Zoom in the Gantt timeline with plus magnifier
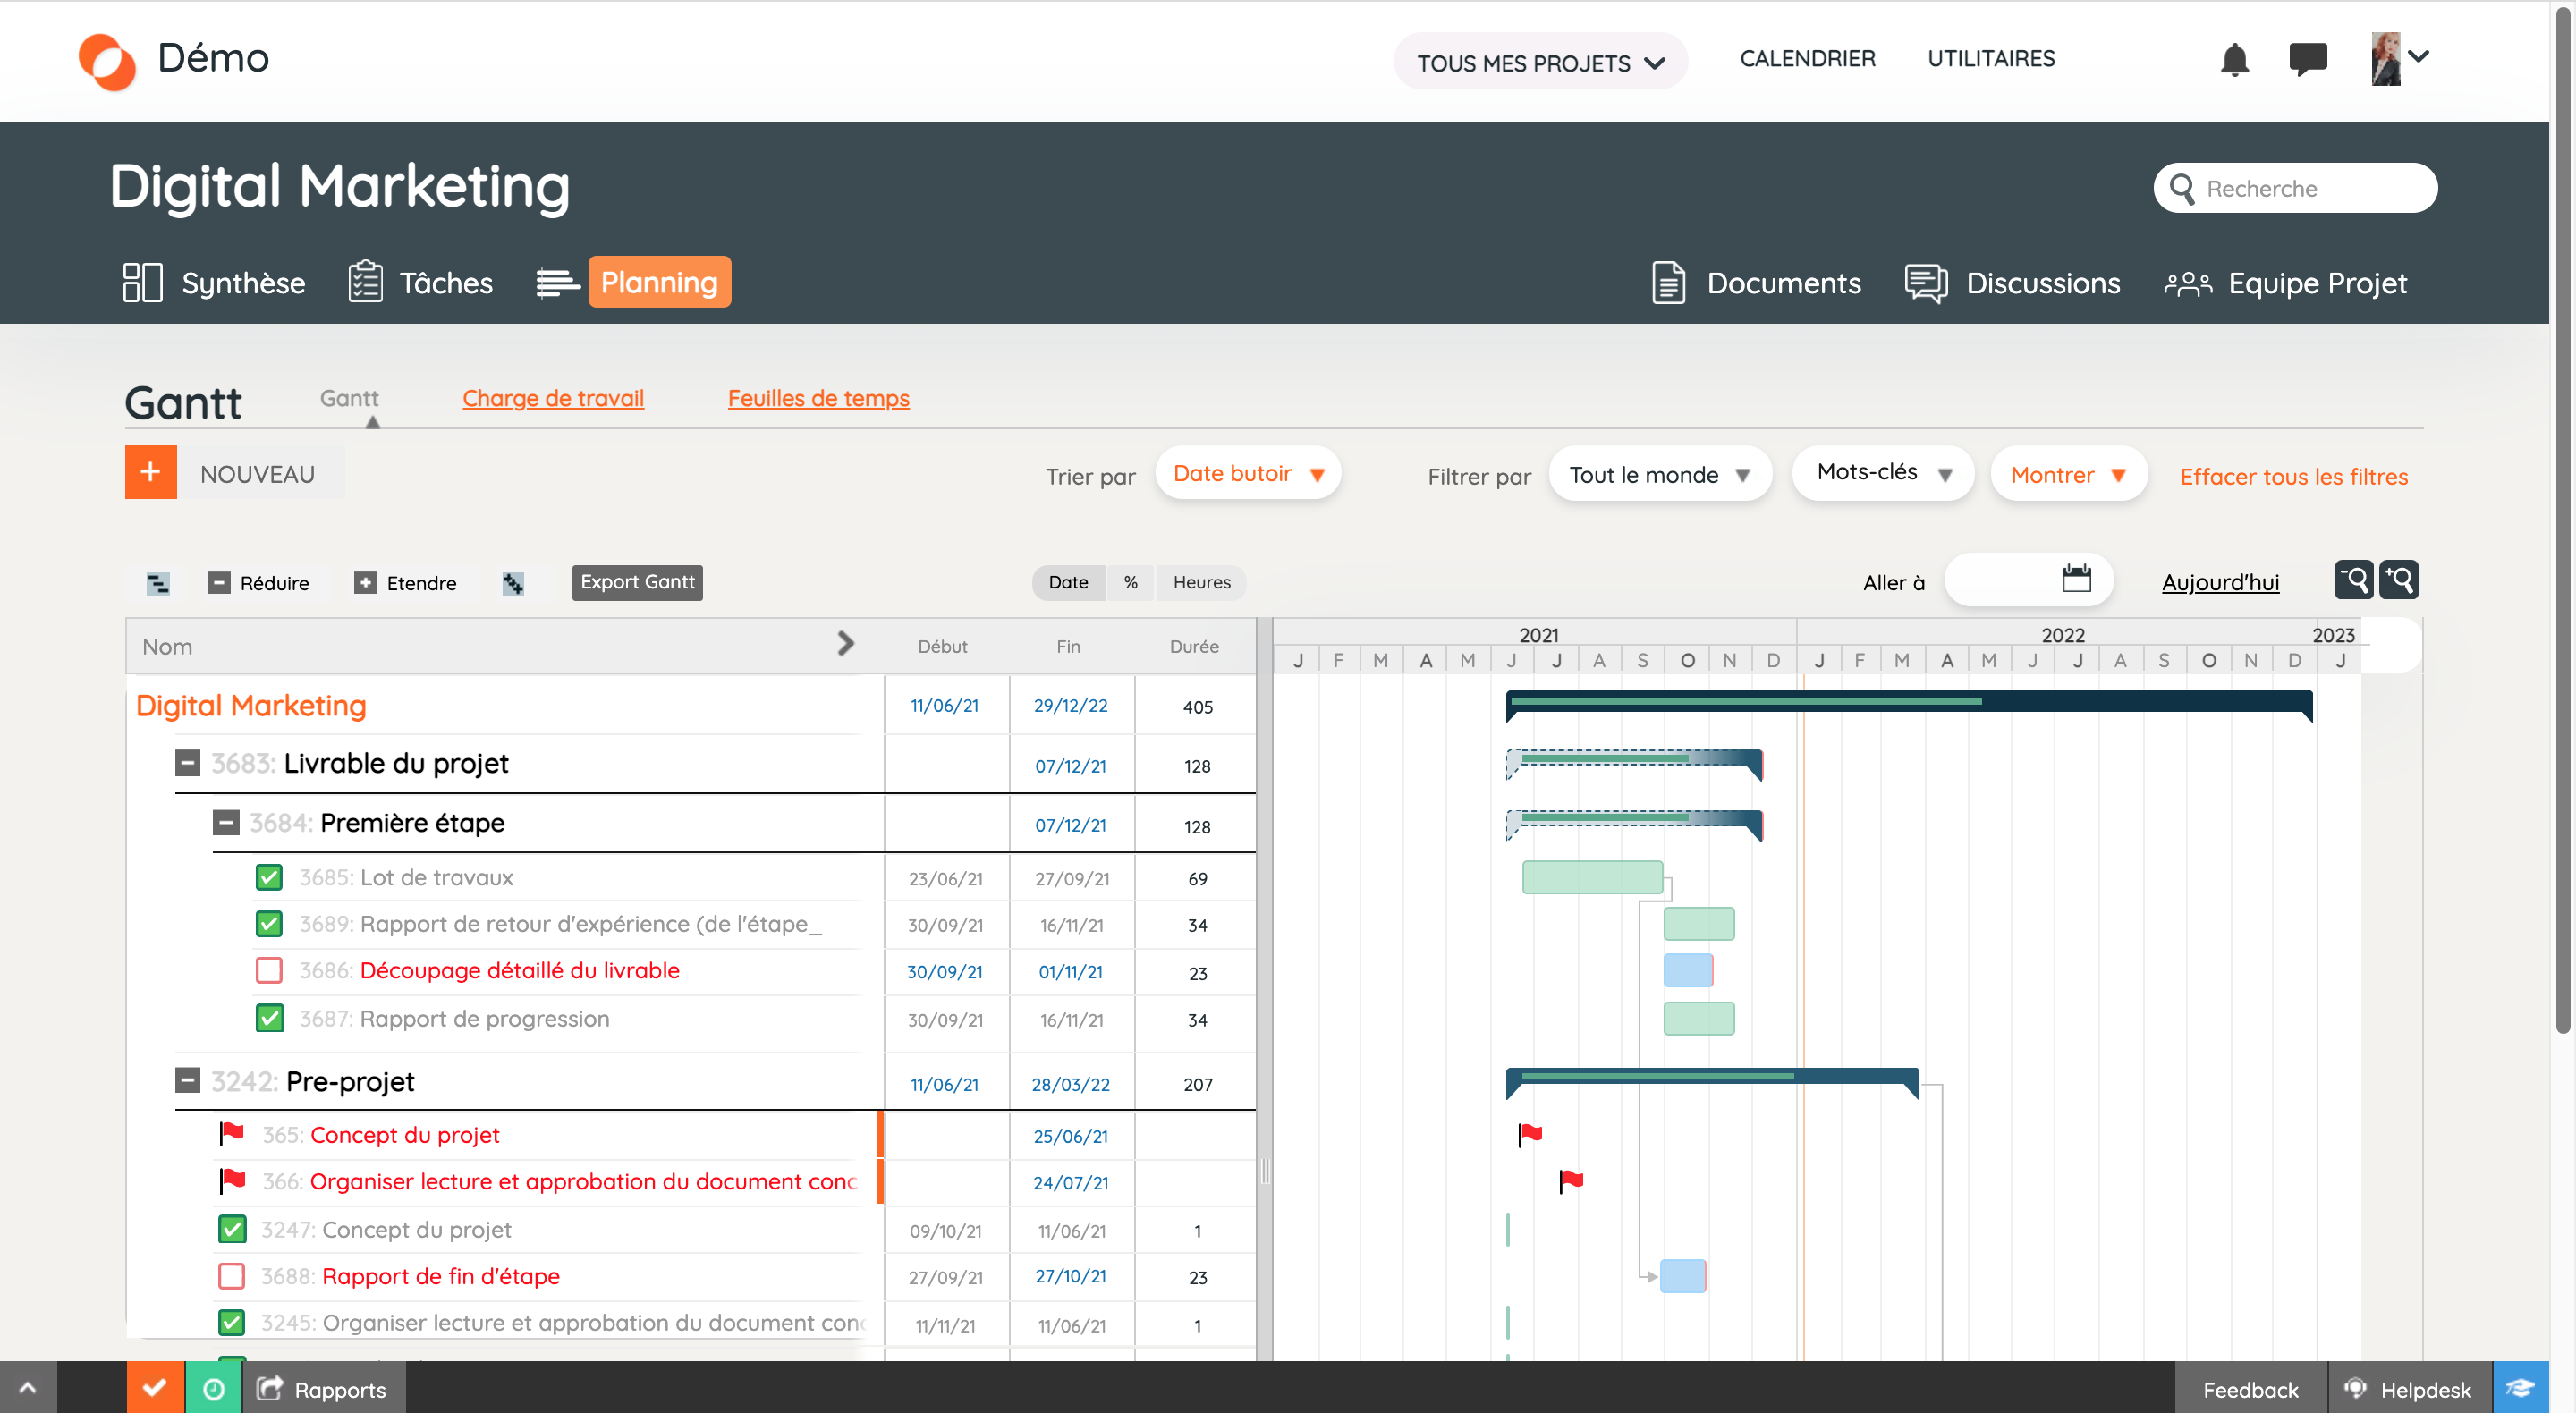 tap(2400, 580)
